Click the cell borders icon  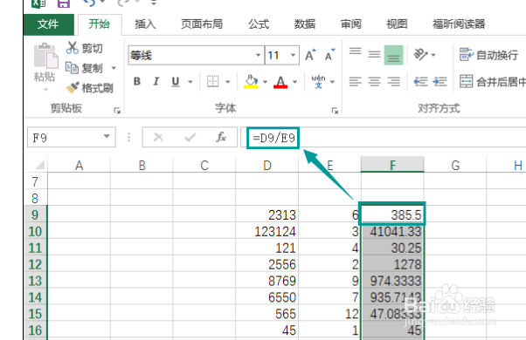click(x=212, y=81)
